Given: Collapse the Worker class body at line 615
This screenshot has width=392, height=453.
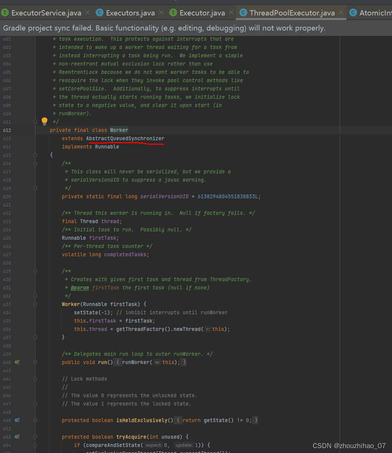Looking at the screenshot, I should [35, 155].
